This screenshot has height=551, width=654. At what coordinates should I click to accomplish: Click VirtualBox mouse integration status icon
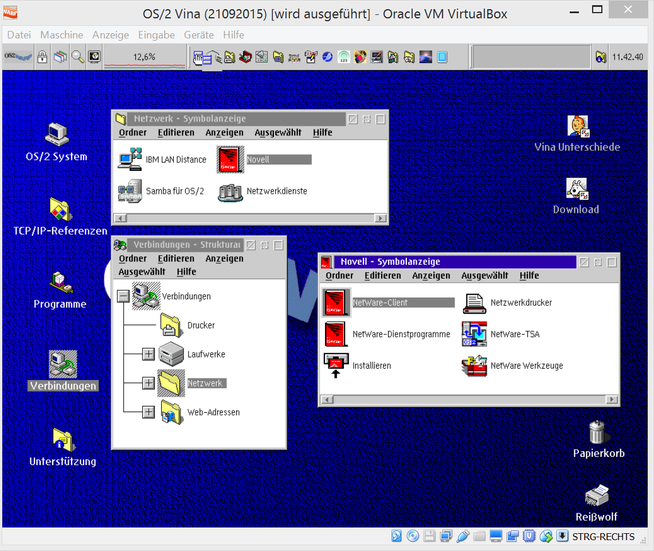click(x=546, y=536)
